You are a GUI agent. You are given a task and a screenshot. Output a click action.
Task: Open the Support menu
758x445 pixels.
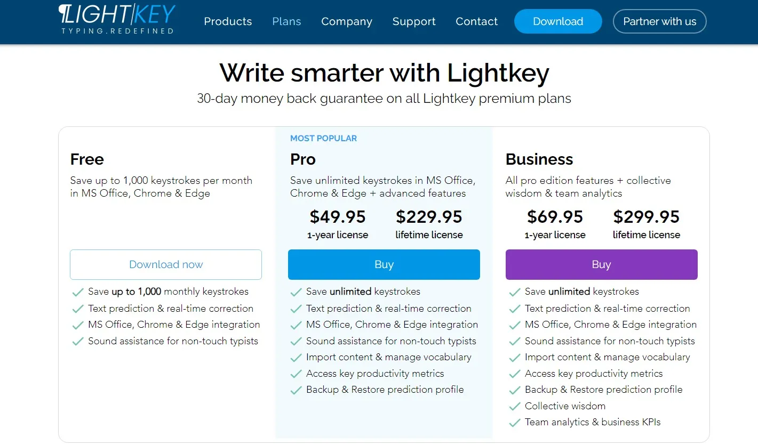[414, 21]
